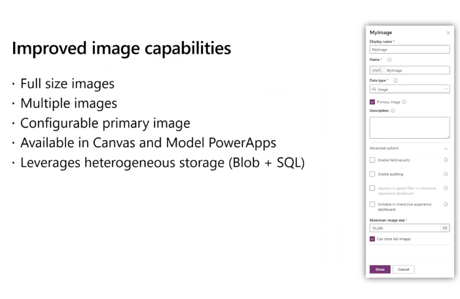
Task: Click the Primary image info icon
Action: (x=404, y=101)
